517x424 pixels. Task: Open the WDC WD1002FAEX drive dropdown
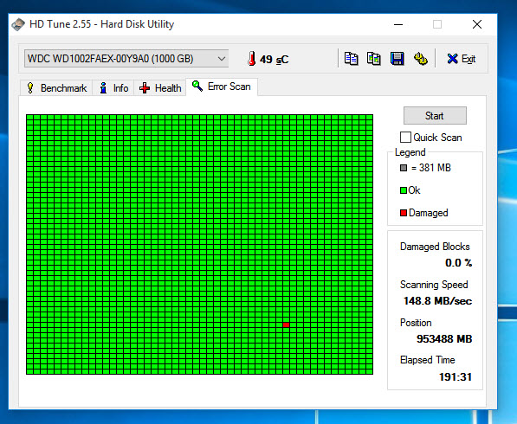[x=126, y=59]
